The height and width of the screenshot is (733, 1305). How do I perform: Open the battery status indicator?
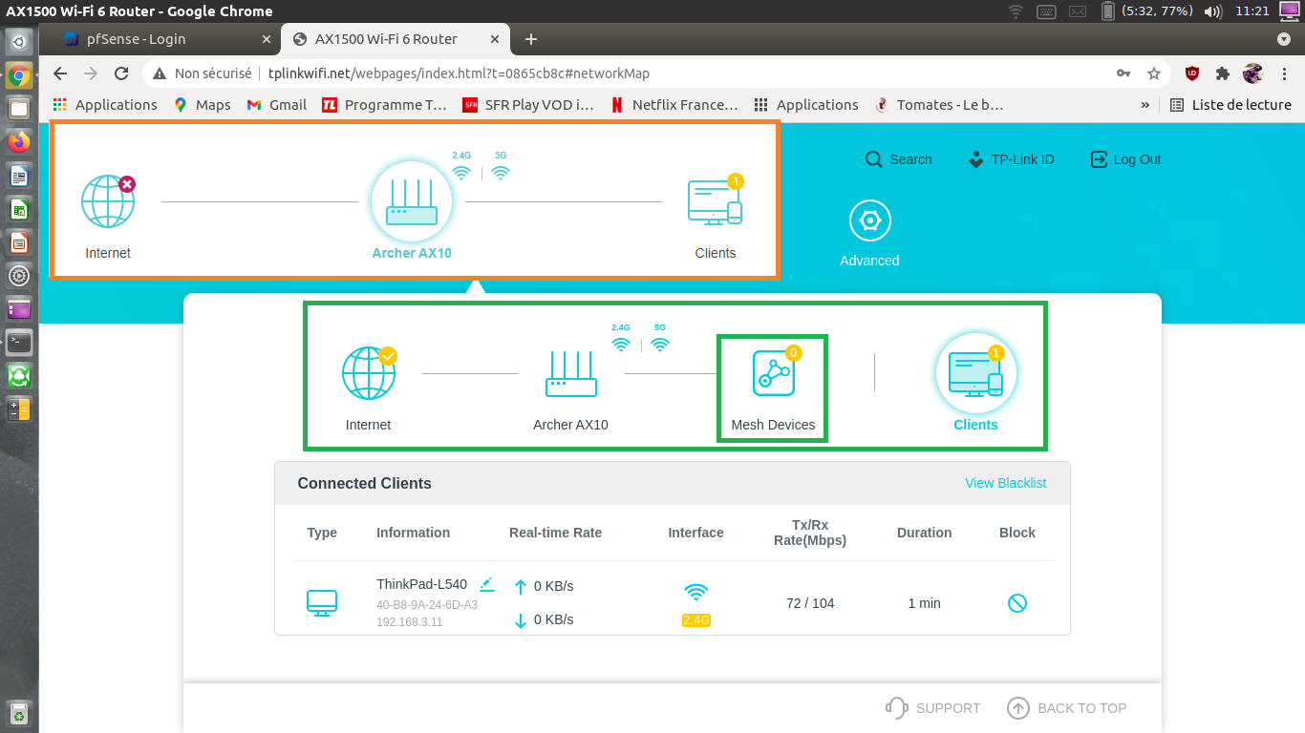[1146, 11]
